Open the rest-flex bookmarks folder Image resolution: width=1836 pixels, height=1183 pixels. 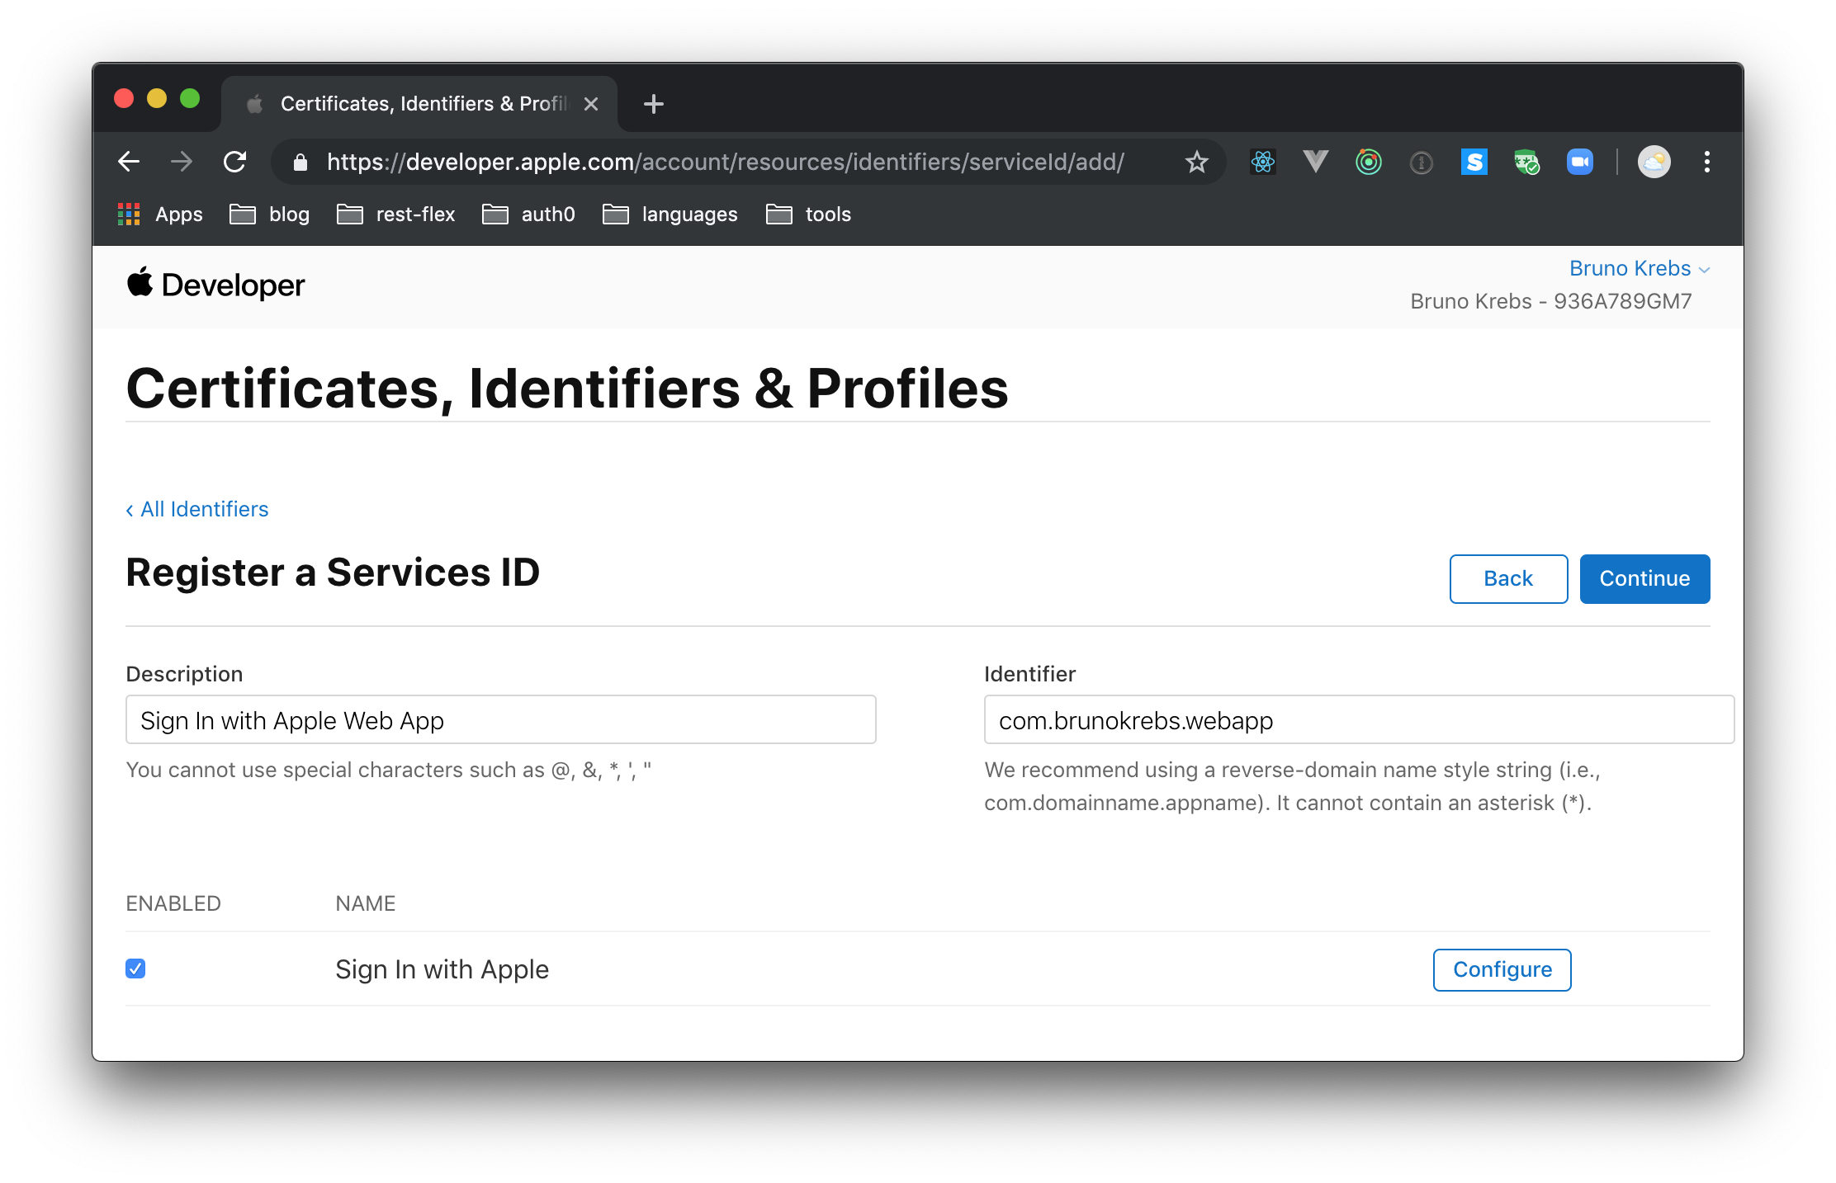pyautogui.click(x=395, y=214)
